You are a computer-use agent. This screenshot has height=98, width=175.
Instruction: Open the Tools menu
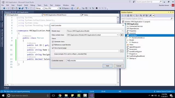click(46, 5)
